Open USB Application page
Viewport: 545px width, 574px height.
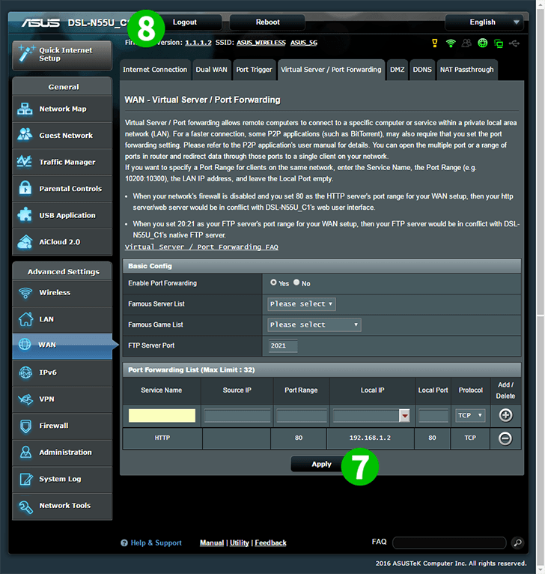pos(62,215)
